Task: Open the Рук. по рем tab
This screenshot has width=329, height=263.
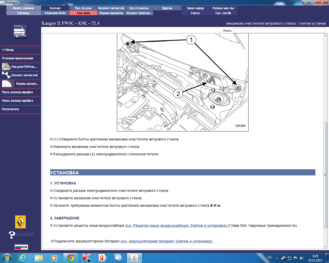Action: [83, 8]
